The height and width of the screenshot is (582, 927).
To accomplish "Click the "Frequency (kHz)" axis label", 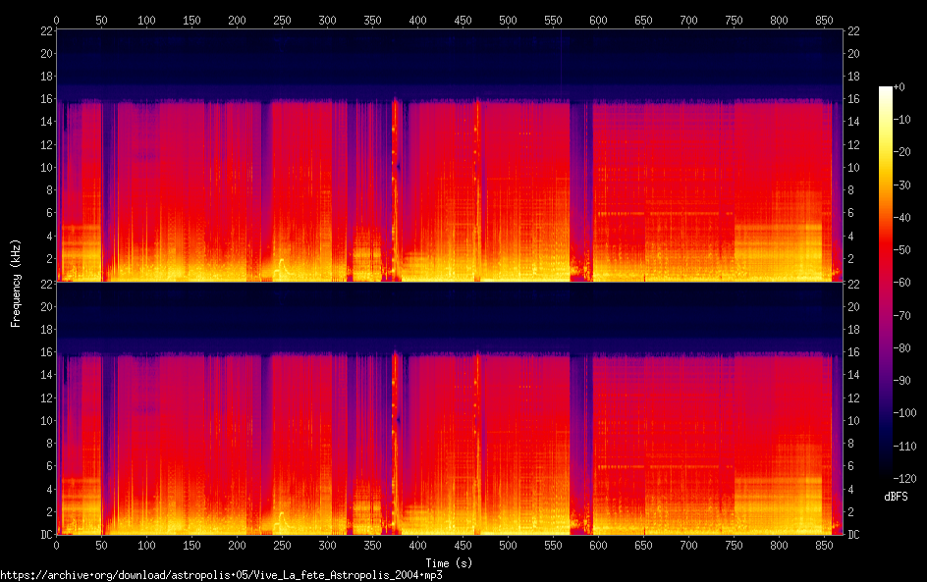I will click(x=16, y=283).
